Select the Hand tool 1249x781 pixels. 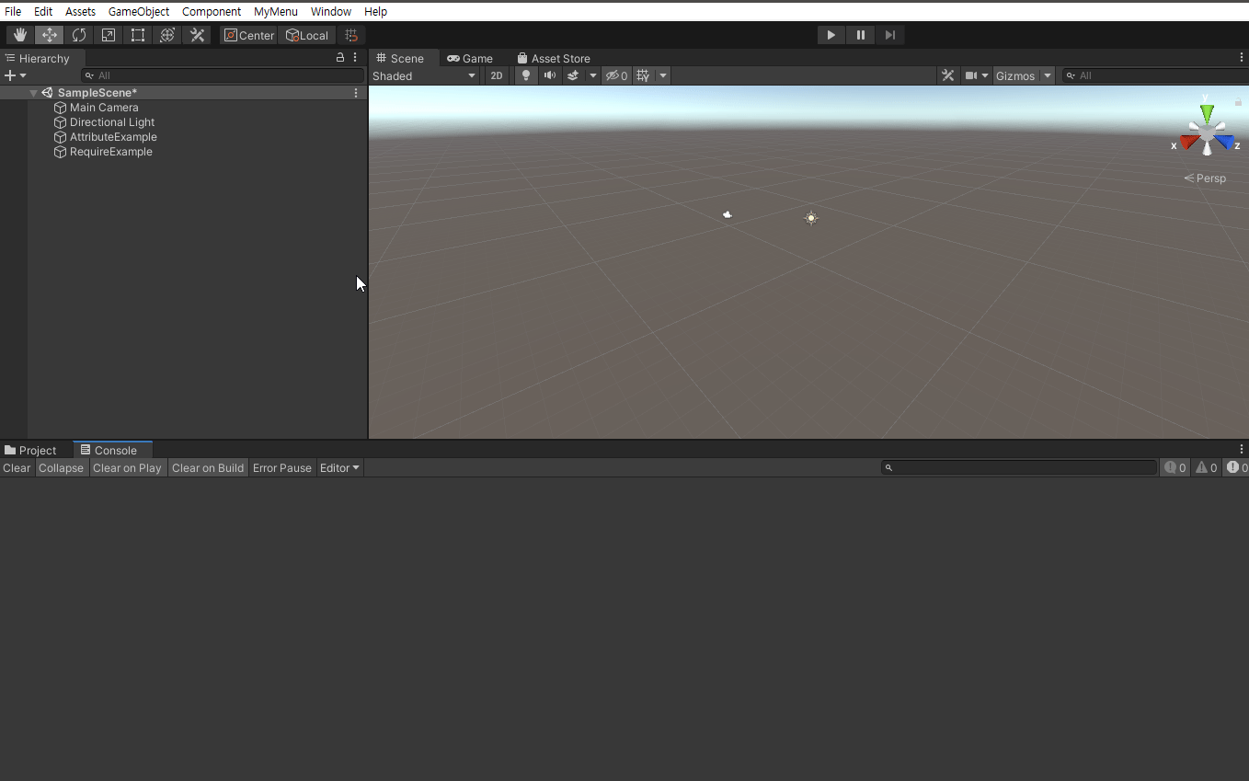pos(19,35)
